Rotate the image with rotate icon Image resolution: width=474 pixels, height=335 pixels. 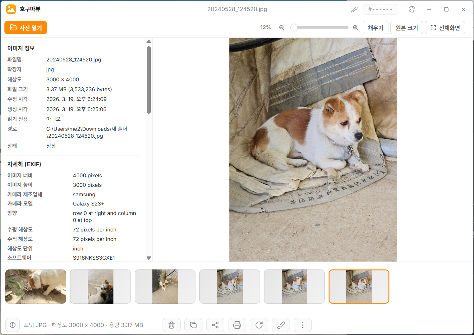point(259,325)
